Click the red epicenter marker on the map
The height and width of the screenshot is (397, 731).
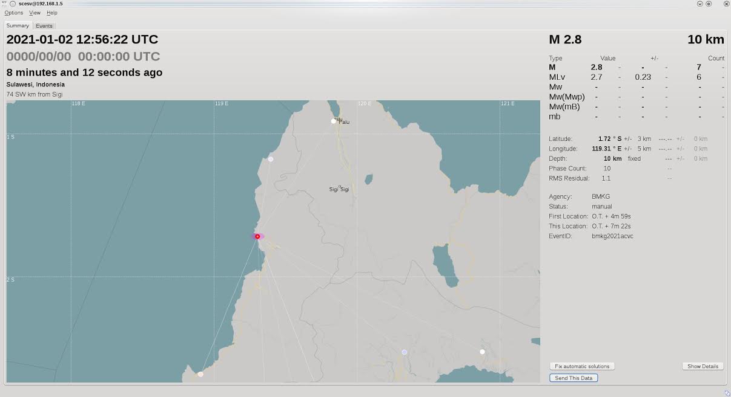[257, 236]
